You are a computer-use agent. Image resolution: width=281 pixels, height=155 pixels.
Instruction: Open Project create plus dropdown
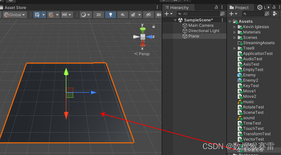233,14
